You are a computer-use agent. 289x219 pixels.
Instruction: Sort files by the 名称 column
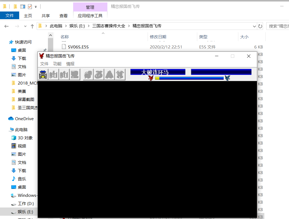64,37
